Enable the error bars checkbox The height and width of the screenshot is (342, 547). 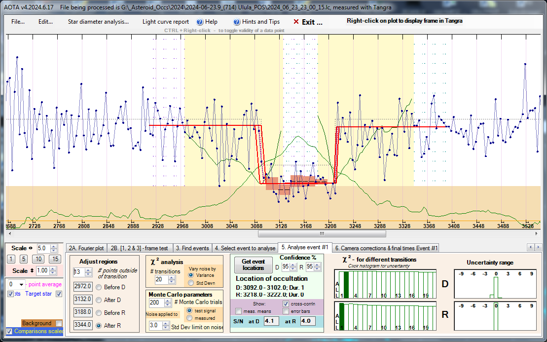[286, 311]
